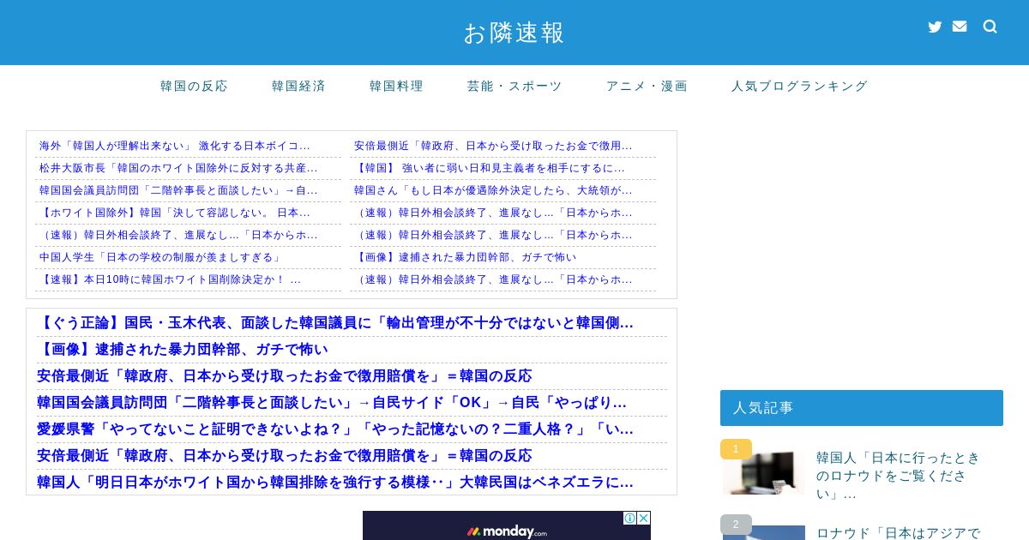Open bold headline 愛媛県警「やってないこと証明できないよね？」
The width and height of the screenshot is (1029, 540).
click(x=335, y=429)
